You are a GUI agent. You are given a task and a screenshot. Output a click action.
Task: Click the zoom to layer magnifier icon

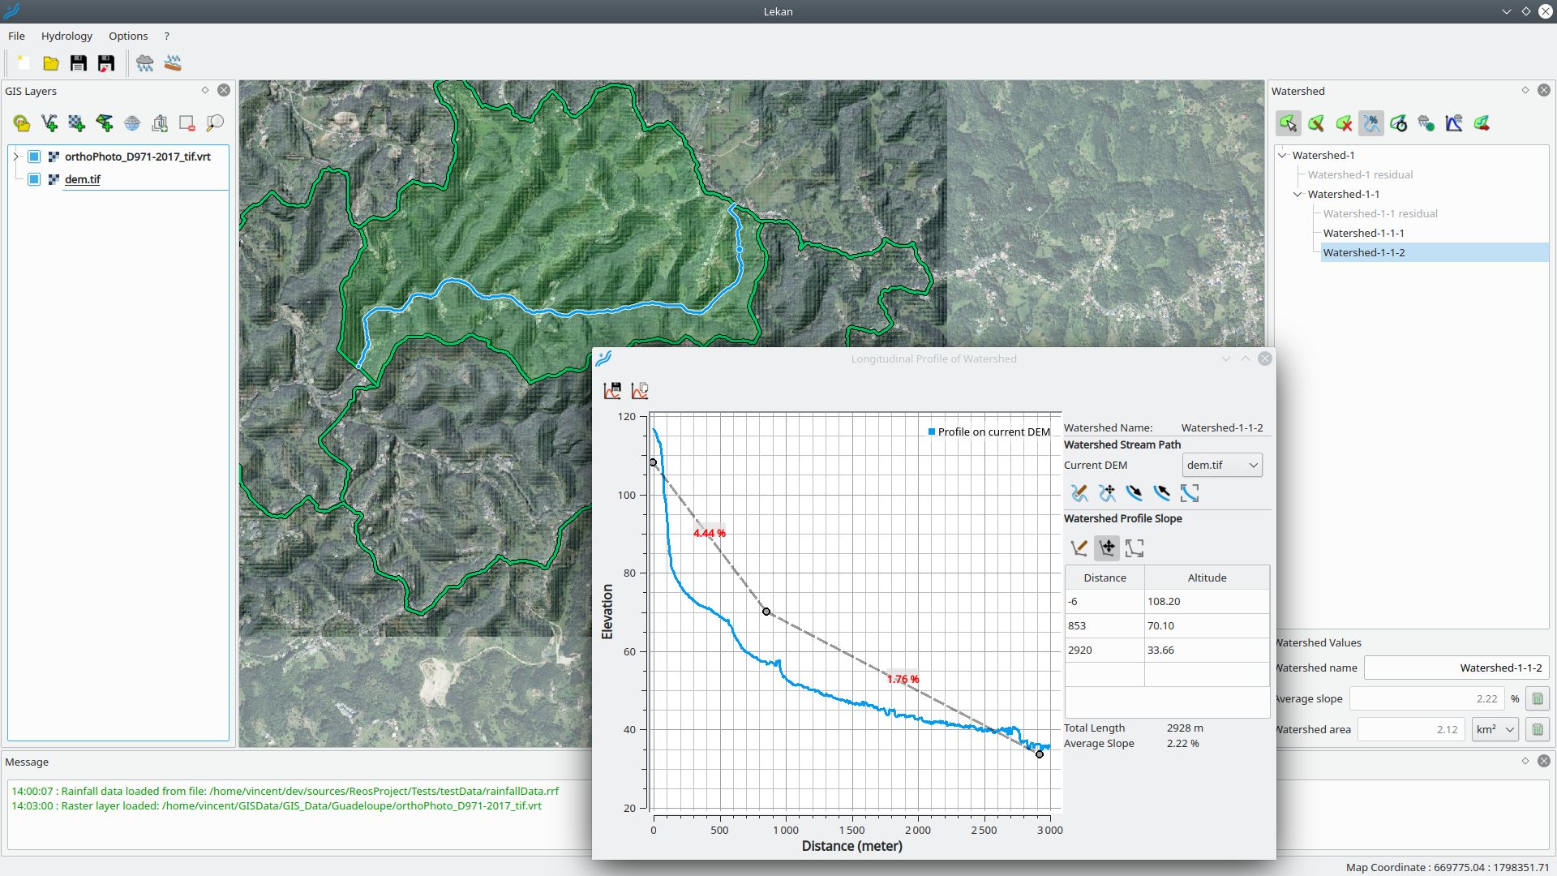point(215,123)
